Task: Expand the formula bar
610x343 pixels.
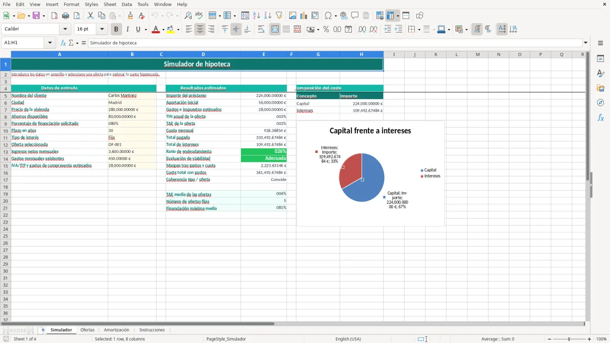Action: [x=586, y=43]
